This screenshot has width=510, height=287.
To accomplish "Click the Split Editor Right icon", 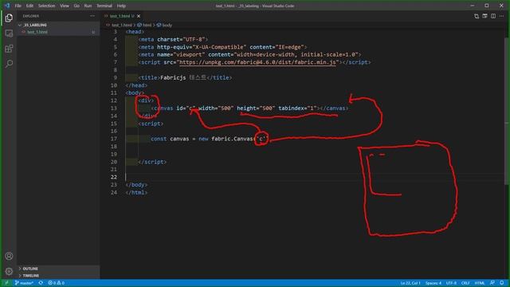I will (493, 16).
